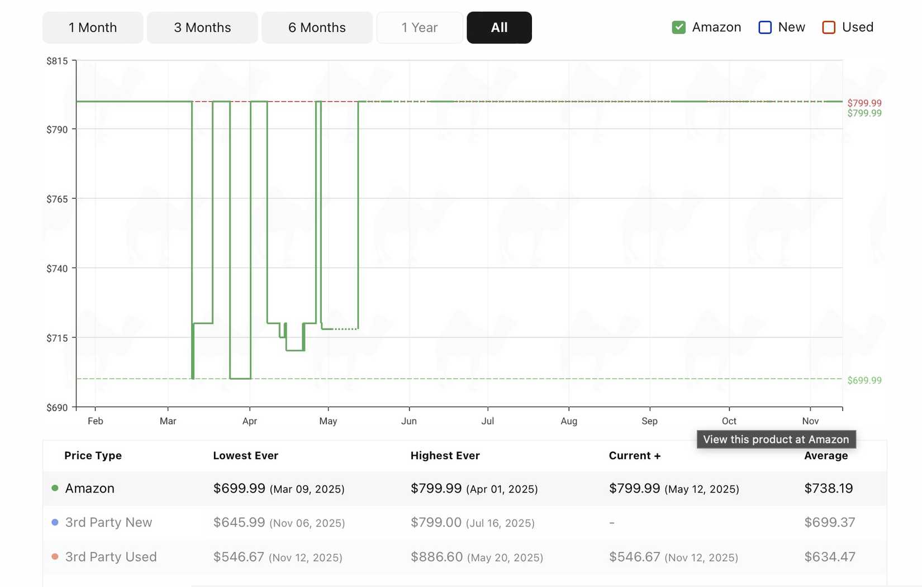Select the 1 Year time range
922x587 pixels.
(420, 27)
